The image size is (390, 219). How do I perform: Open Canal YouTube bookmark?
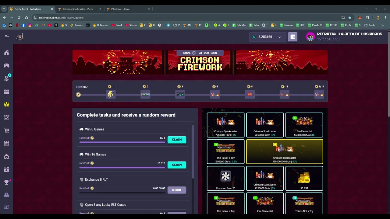[116, 25]
